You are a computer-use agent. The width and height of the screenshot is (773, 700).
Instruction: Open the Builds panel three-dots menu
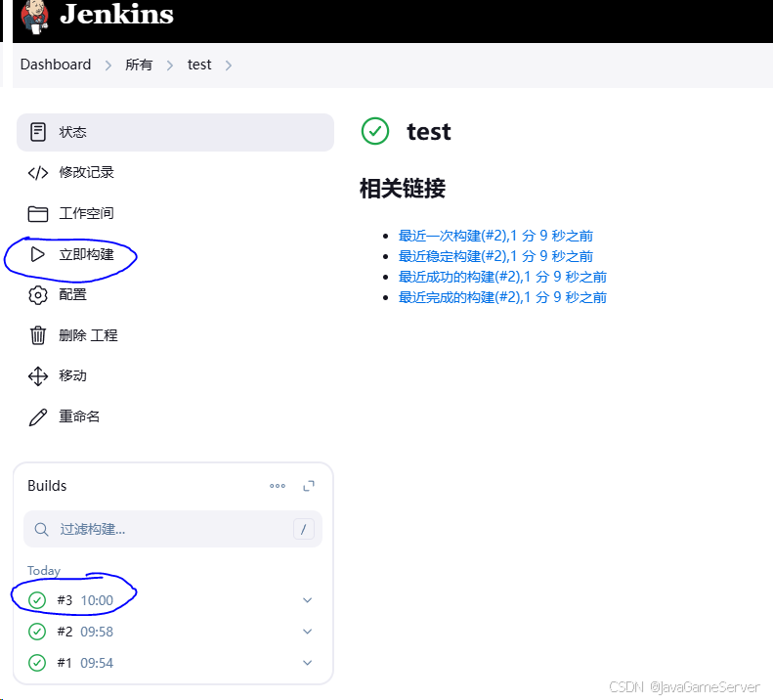[x=278, y=486]
